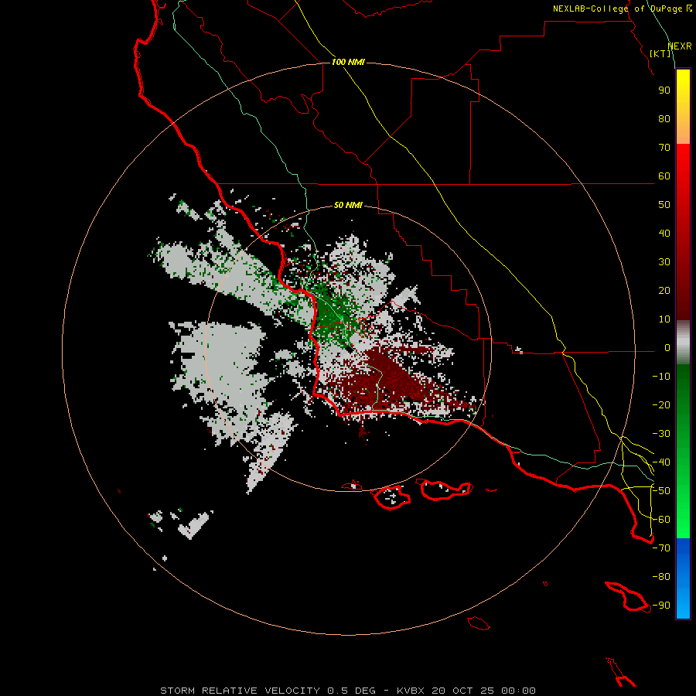Click the 50 NMI range ring label

348,205
